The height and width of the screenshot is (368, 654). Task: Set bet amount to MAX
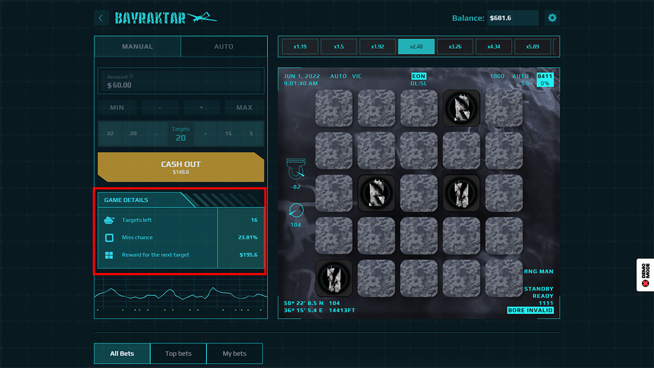pyautogui.click(x=244, y=107)
